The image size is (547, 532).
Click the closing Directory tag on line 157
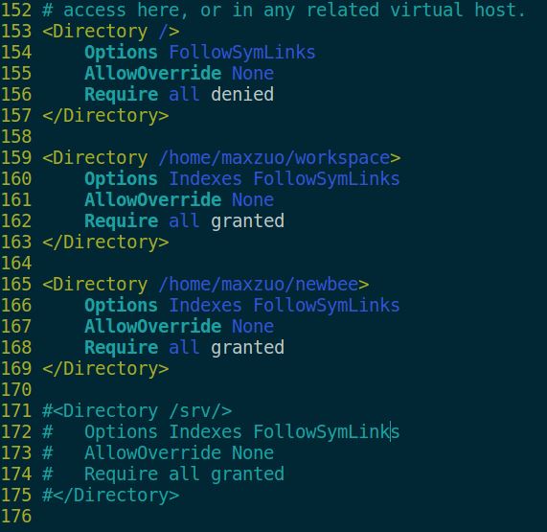[105, 116]
